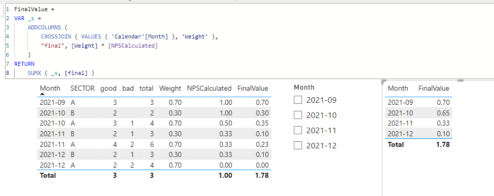Sort by Month header with sort arrow

click(50, 89)
